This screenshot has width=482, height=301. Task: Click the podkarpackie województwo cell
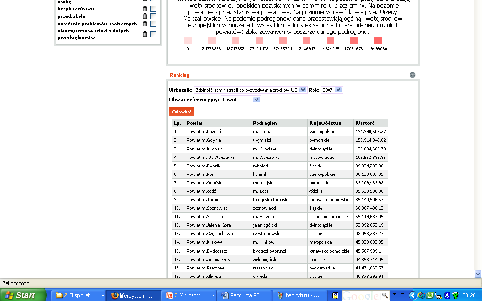322,268
